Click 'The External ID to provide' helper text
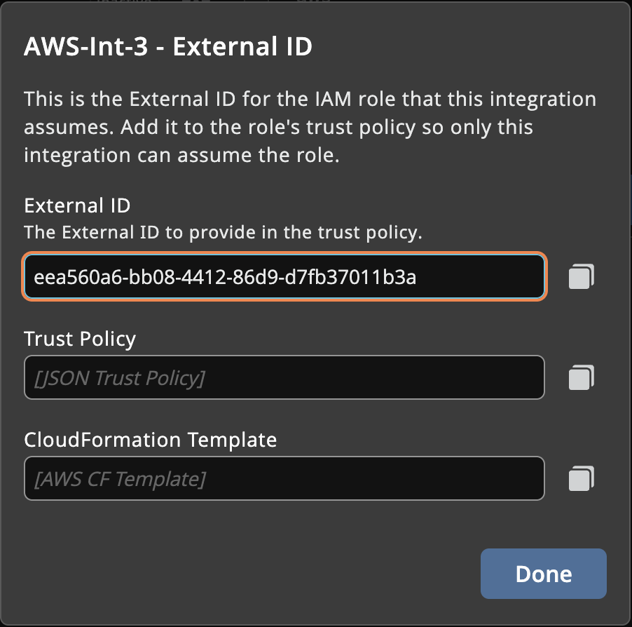This screenshot has width=632, height=627. tap(223, 232)
